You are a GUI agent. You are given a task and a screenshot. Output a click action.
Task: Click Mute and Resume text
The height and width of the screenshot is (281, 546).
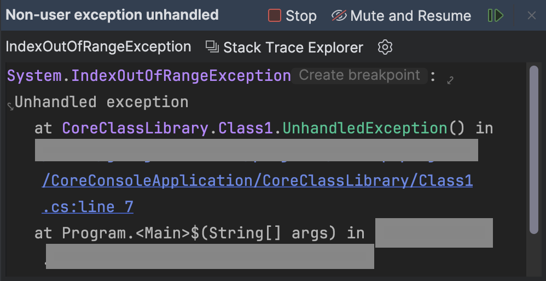410,16
